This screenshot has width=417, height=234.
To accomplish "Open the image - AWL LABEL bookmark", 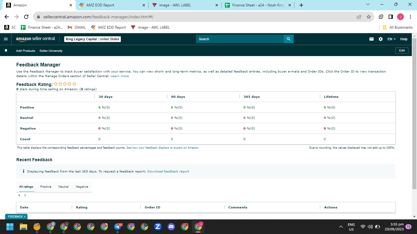I will pos(150,27).
